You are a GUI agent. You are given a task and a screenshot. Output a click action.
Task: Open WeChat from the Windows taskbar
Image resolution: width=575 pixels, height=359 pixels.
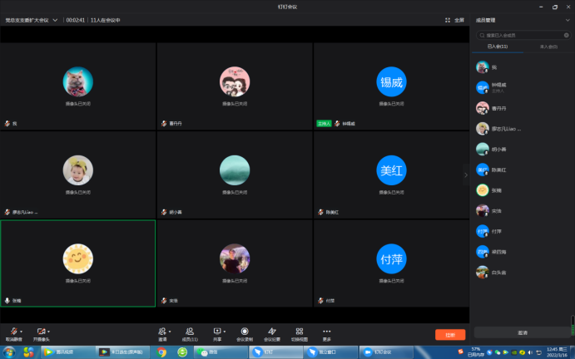click(218, 352)
